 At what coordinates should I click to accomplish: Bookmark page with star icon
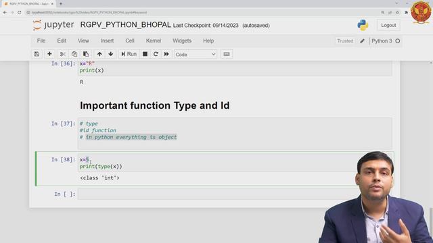(397, 12)
